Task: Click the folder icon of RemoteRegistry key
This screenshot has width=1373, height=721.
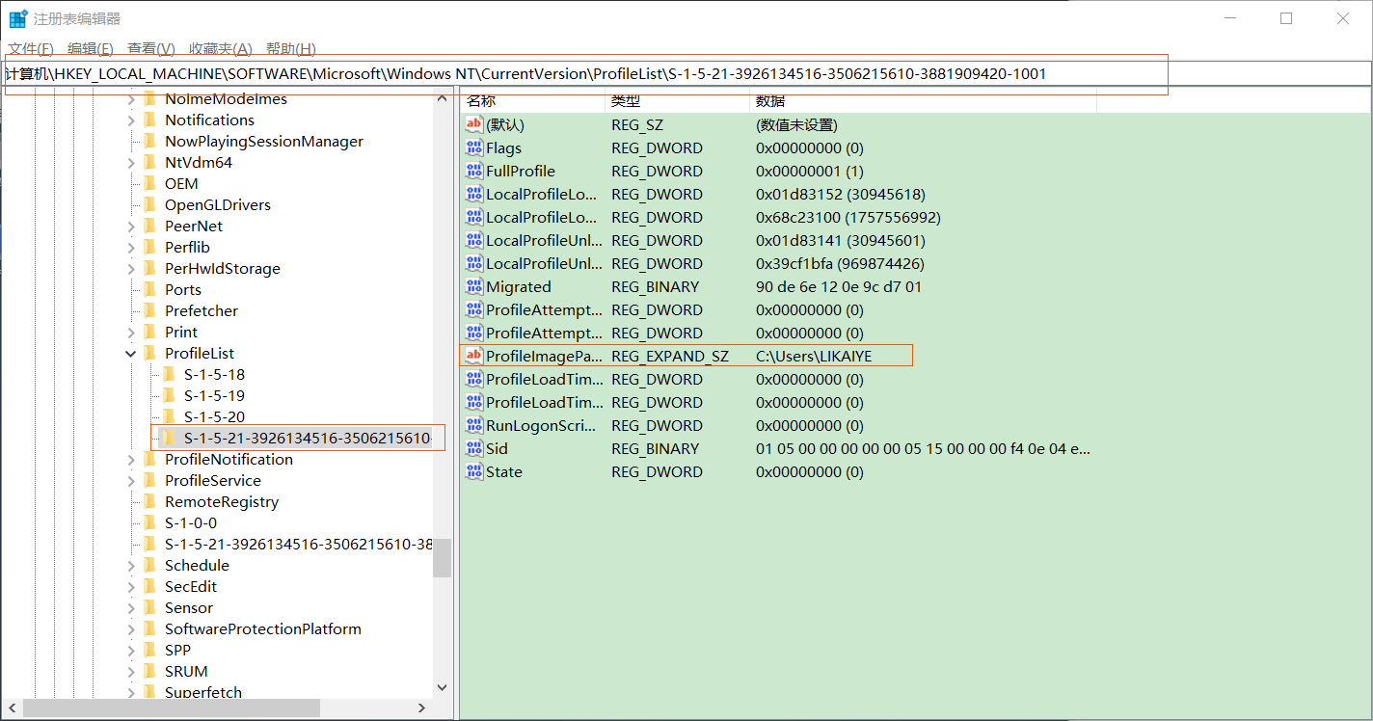Action: click(149, 501)
